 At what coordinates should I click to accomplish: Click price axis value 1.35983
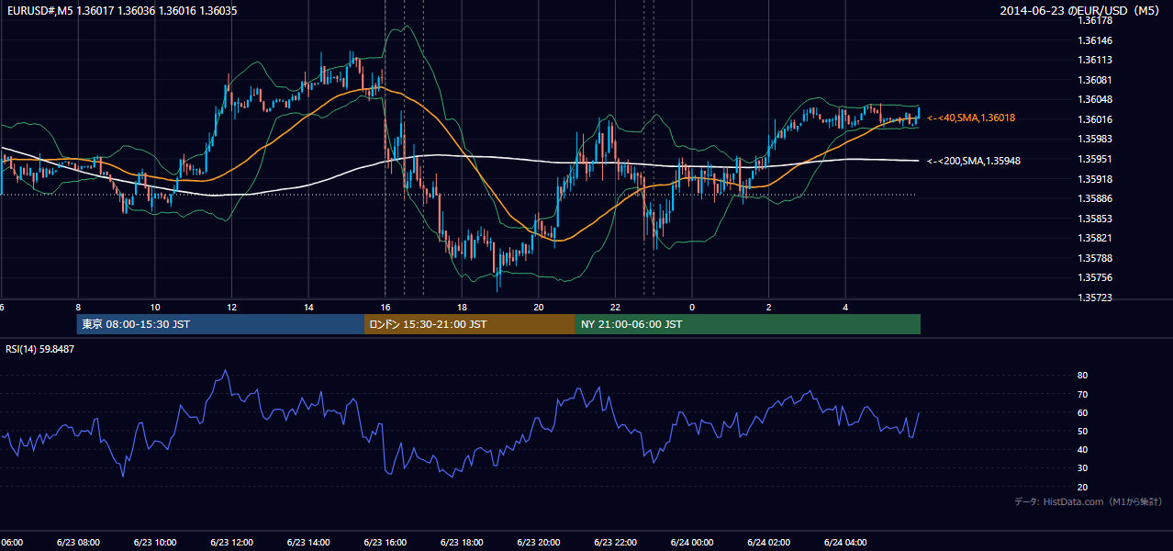[x=1096, y=139]
